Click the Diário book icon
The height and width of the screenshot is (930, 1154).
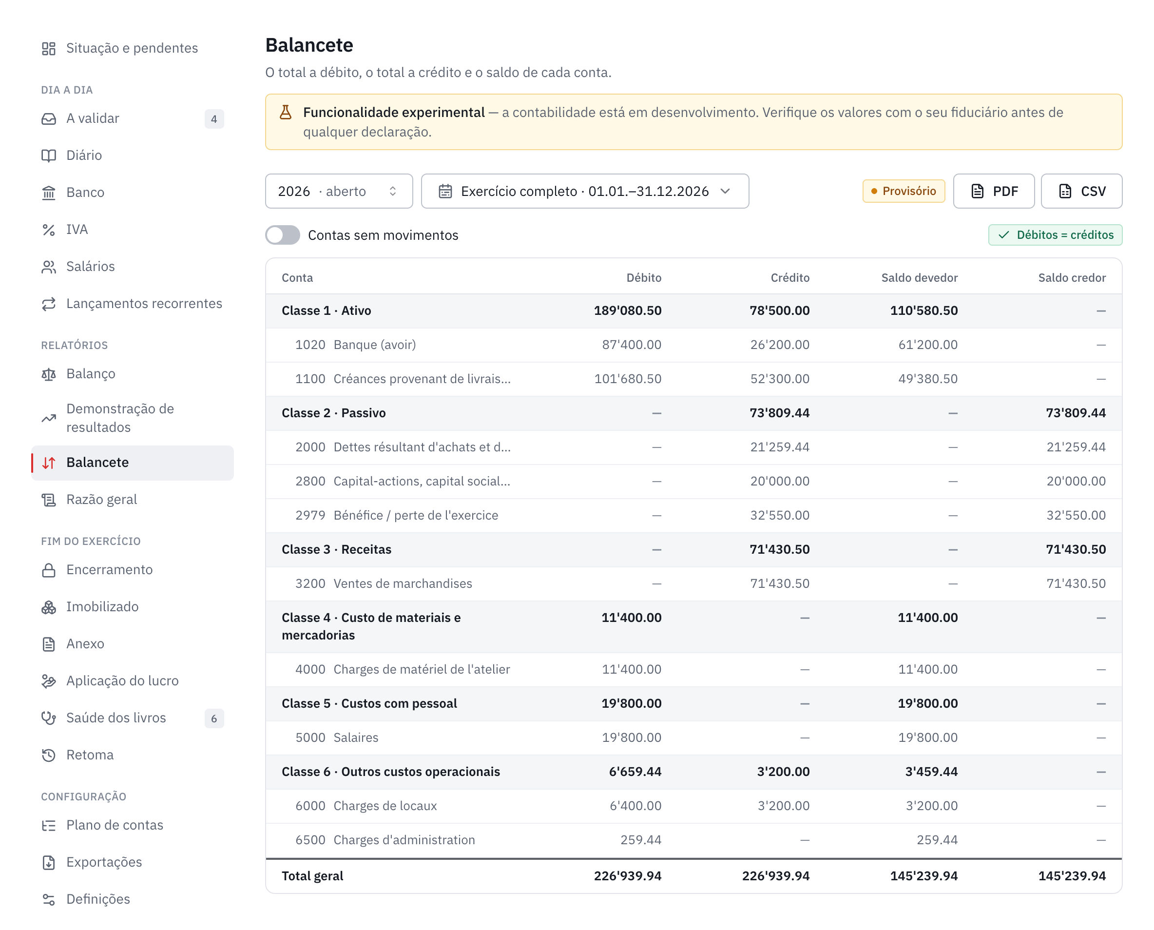click(49, 155)
